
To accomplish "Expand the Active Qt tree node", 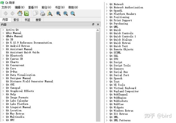I will click(x=3, y=30).
